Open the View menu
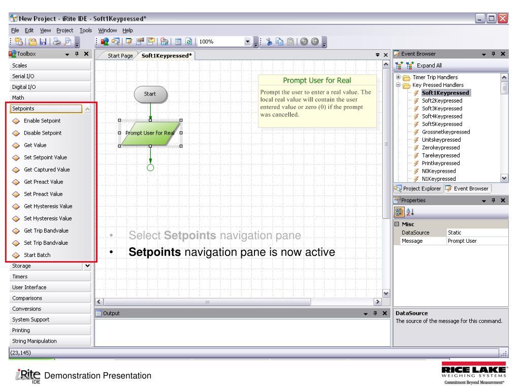This screenshot has width=520, height=390. pyautogui.click(x=45, y=30)
